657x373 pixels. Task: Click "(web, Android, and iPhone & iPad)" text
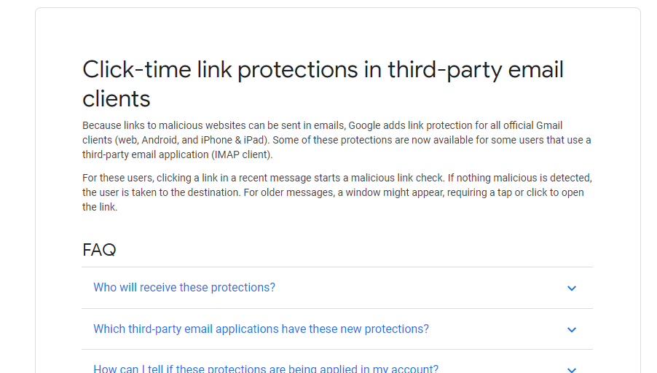(x=192, y=140)
